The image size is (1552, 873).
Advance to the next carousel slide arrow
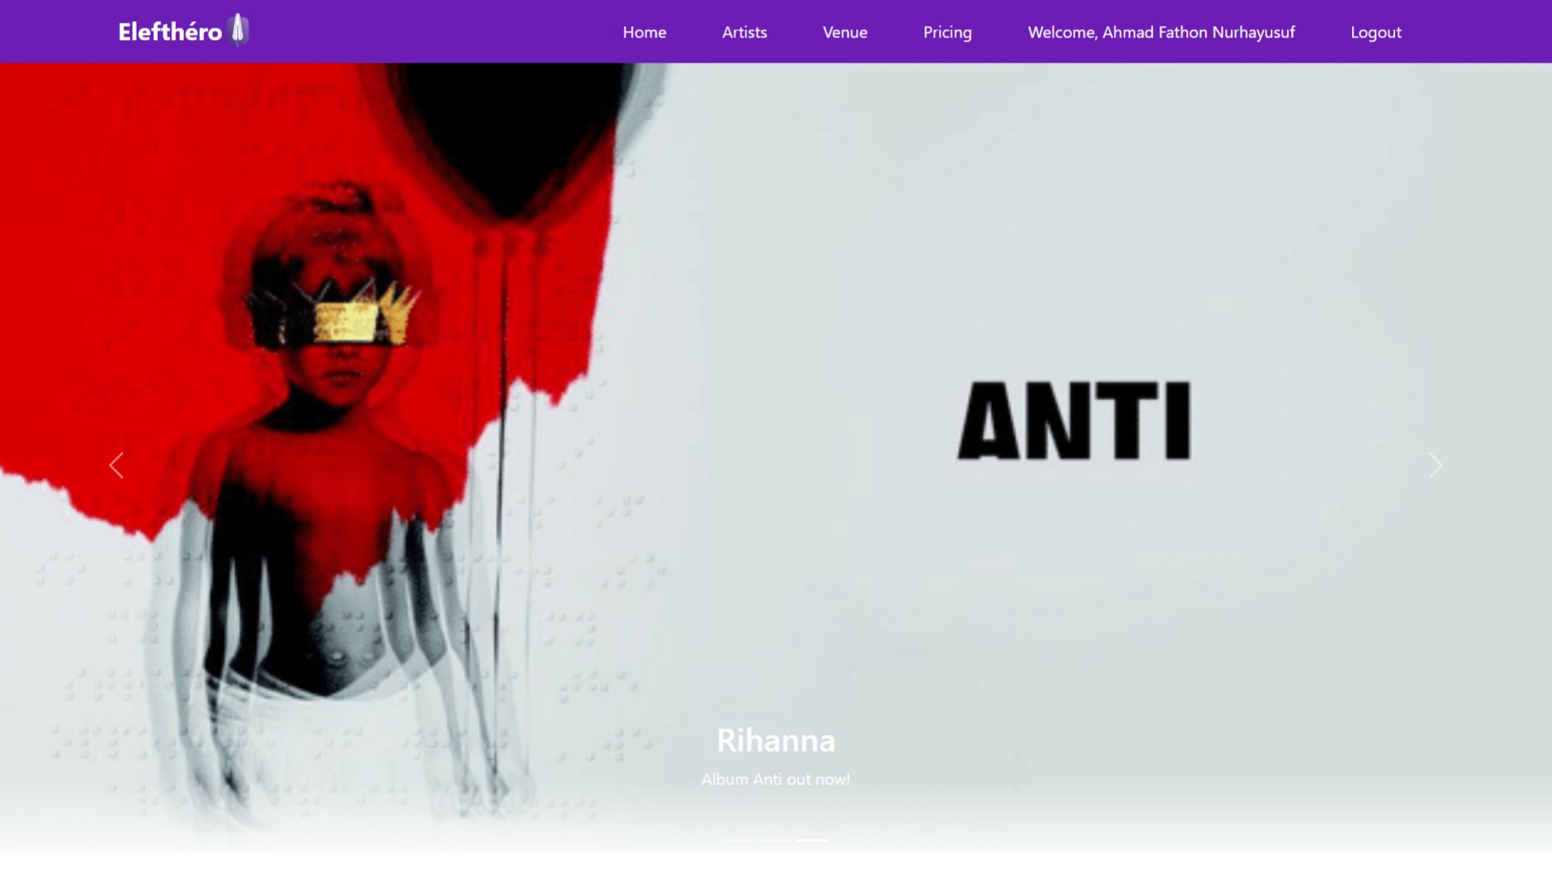[x=1435, y=466]
